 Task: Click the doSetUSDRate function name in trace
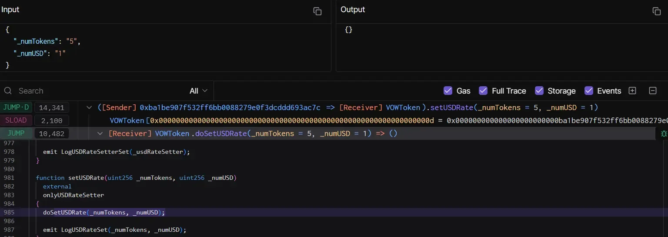pyautogui.click(x=221, y=133)
